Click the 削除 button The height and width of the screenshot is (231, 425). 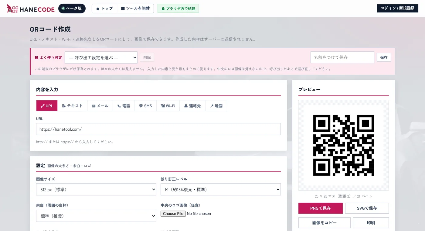point(147,57)
